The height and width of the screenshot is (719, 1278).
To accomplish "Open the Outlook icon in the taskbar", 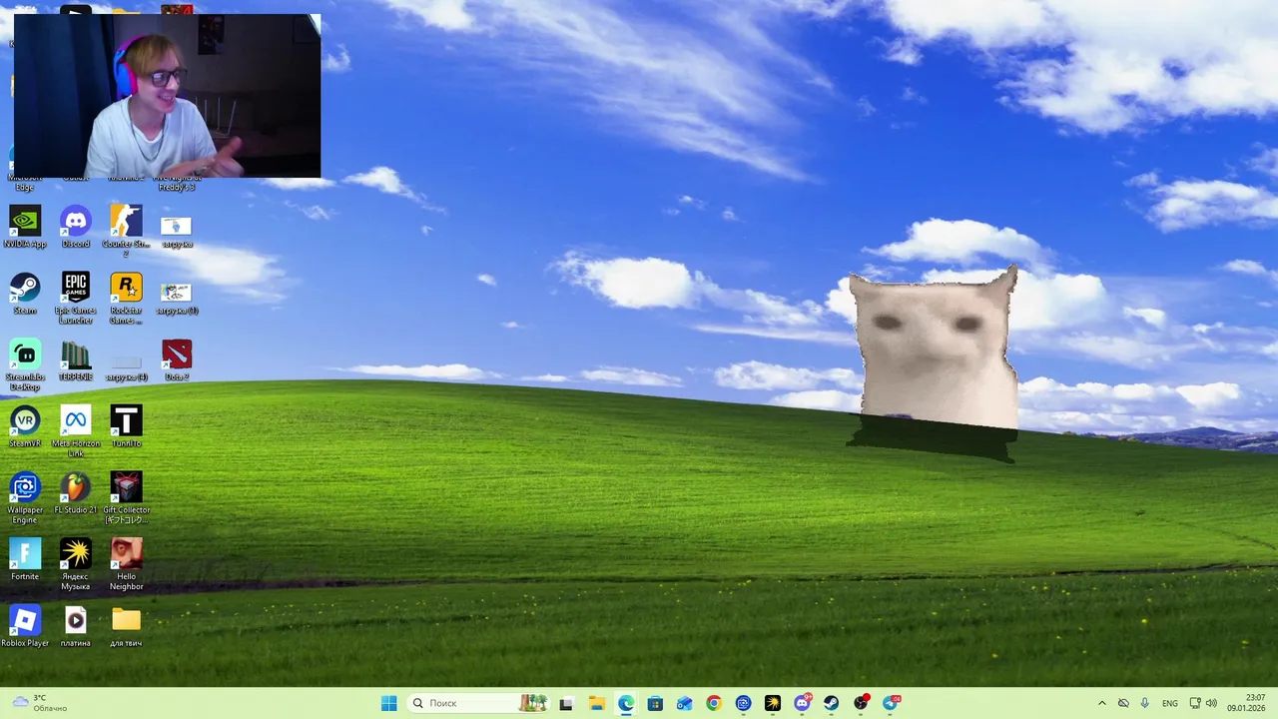I will 684,703.
